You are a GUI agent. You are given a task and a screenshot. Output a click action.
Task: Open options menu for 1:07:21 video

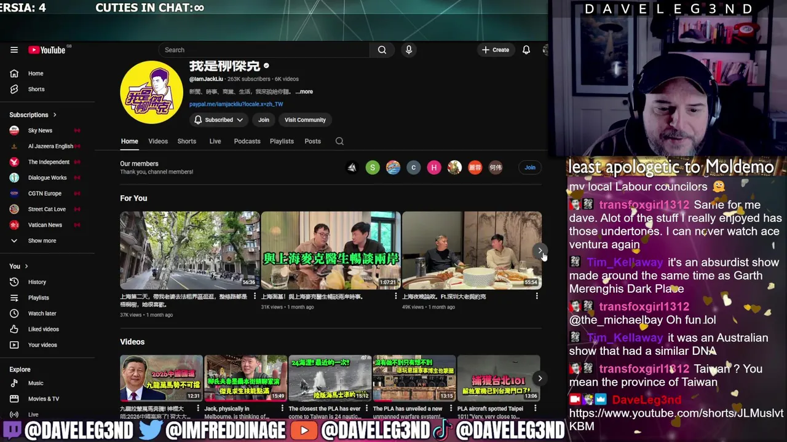[395, 297]
